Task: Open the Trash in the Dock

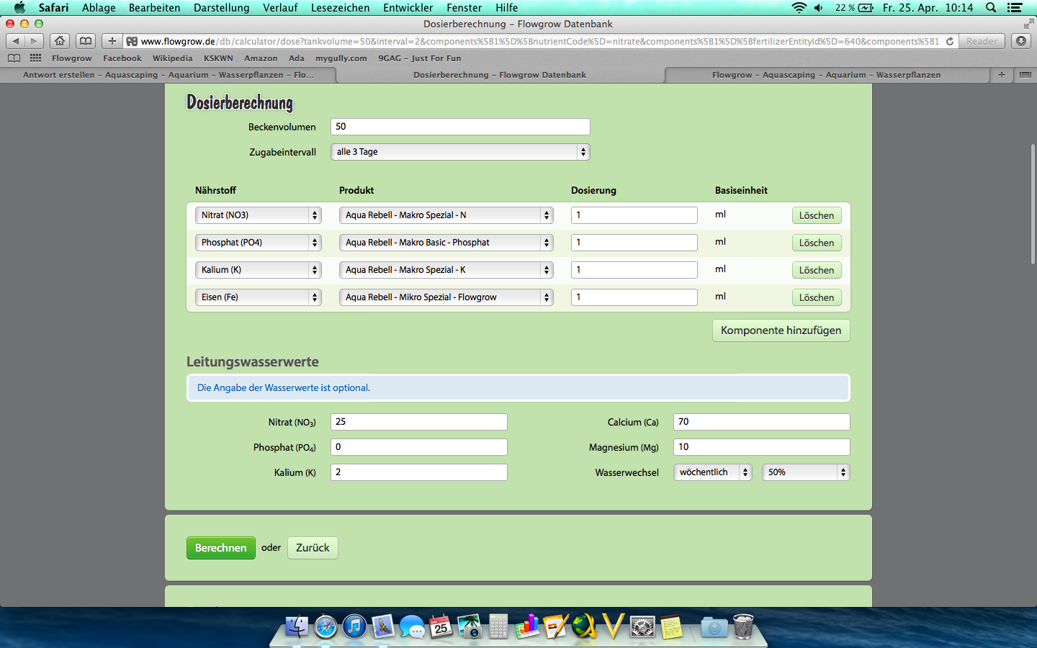Action: [x=743, y=626]
